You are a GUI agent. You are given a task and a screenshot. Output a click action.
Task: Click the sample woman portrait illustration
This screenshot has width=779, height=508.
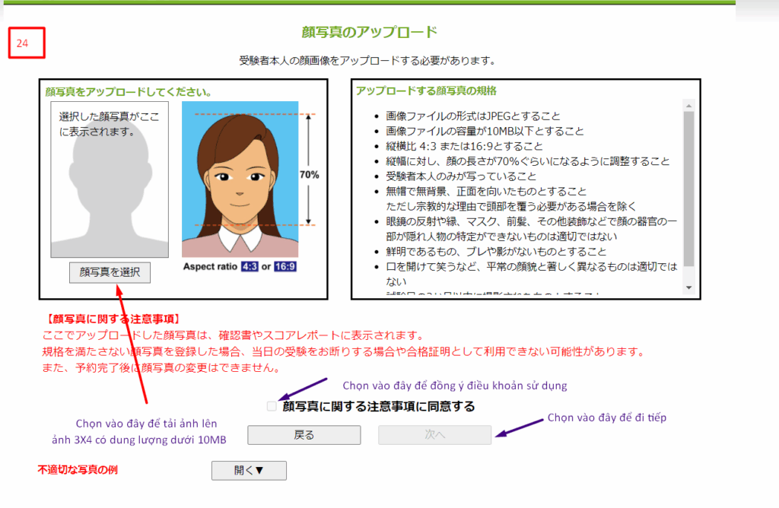(x=240, y=179)
